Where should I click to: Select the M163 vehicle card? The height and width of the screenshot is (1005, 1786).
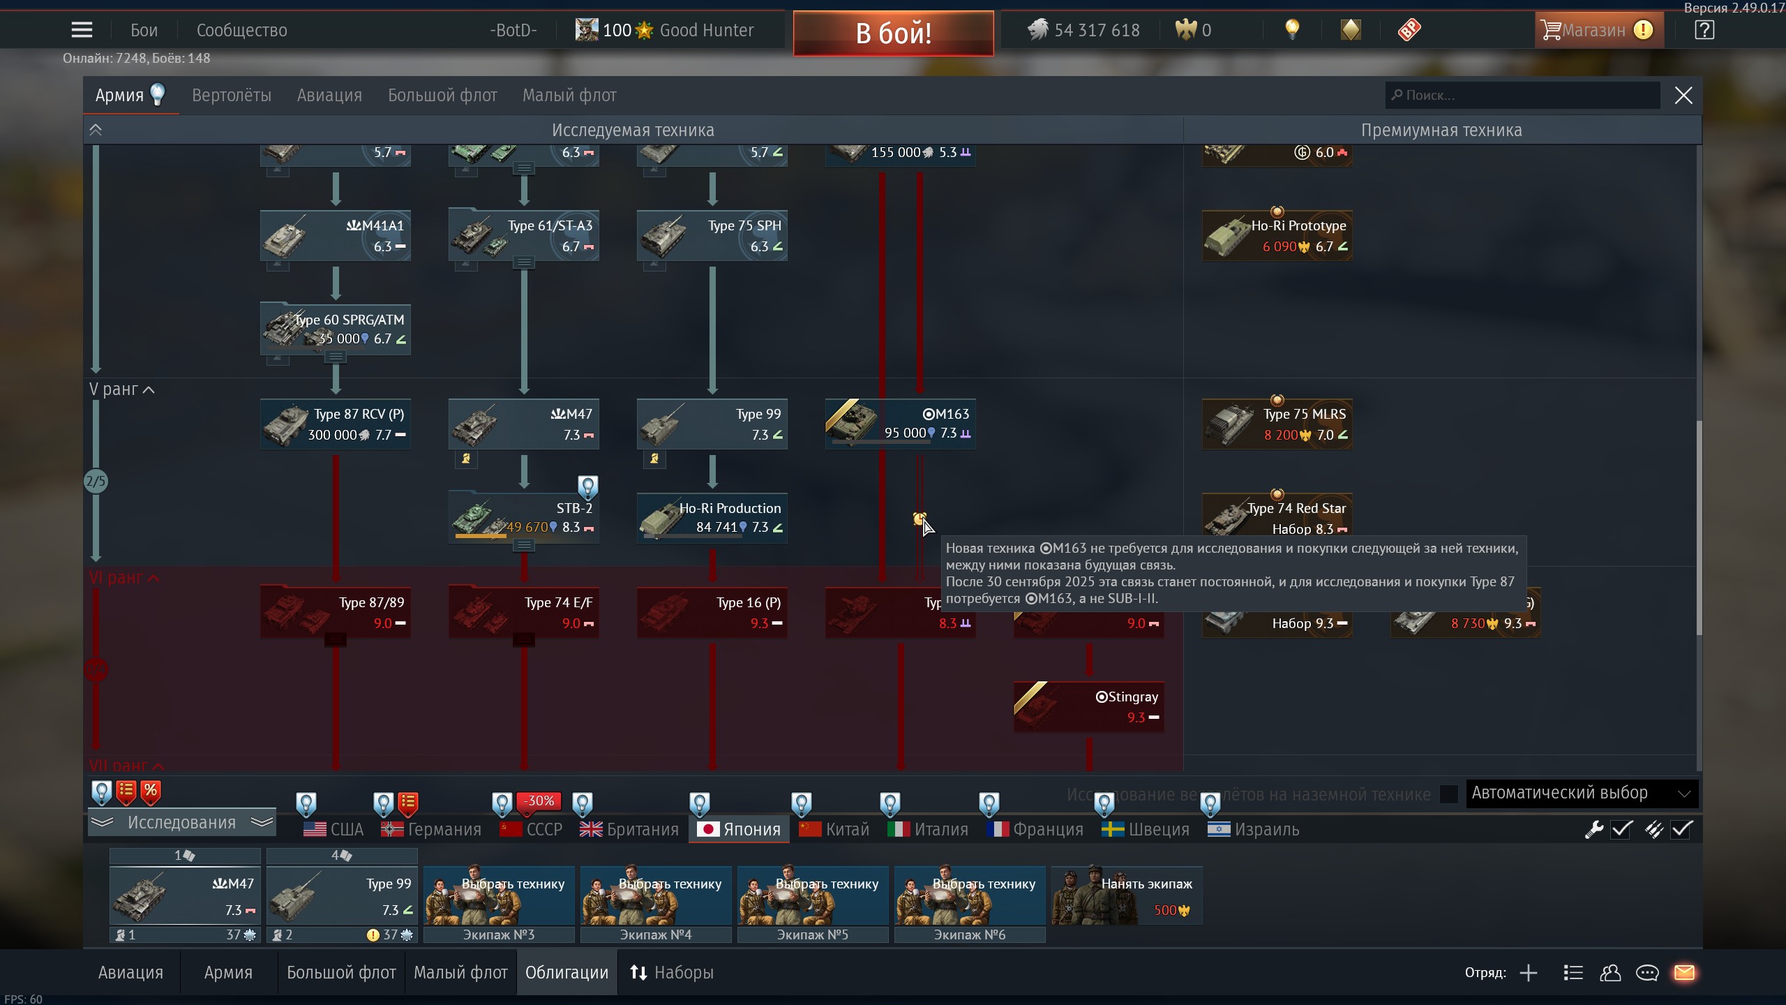[901, 424]
